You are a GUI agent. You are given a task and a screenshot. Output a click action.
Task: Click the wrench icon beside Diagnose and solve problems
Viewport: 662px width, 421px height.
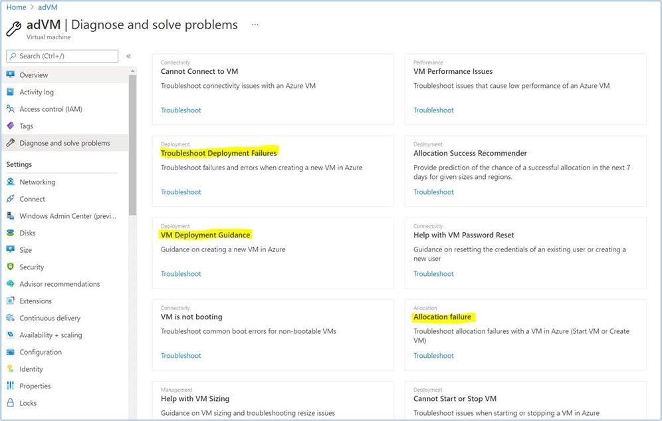11,143
